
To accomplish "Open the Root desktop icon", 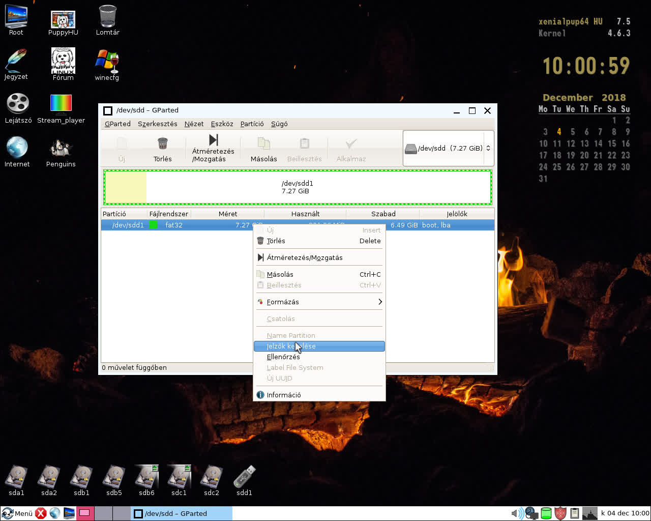I will pyautogui.click(x=16, y=19).
